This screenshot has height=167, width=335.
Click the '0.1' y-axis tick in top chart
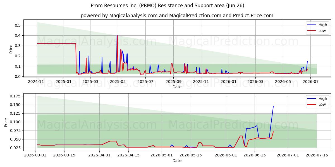(x=18, y=66)
